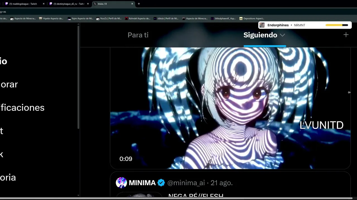Click the Endorphines album art thumbnail
357x200 pixels.
tap(262, 25)
